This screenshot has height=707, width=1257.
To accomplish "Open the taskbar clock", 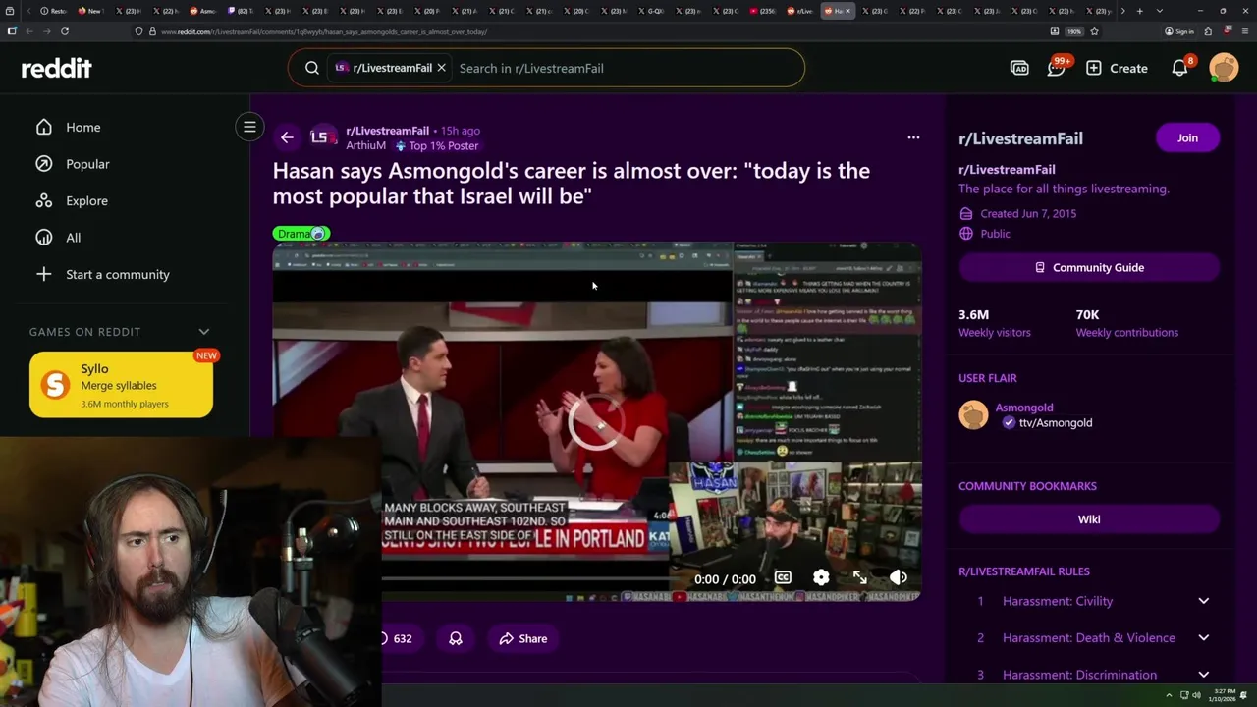I will tap(1224, 695).
